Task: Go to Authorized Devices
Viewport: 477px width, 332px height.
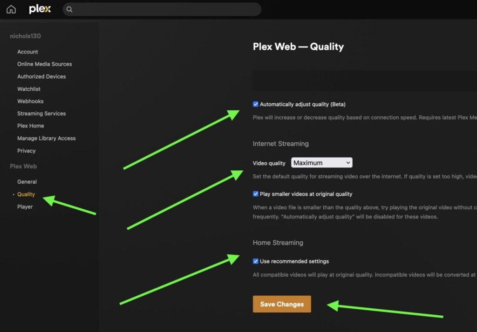Action: (x=41, y=76)
